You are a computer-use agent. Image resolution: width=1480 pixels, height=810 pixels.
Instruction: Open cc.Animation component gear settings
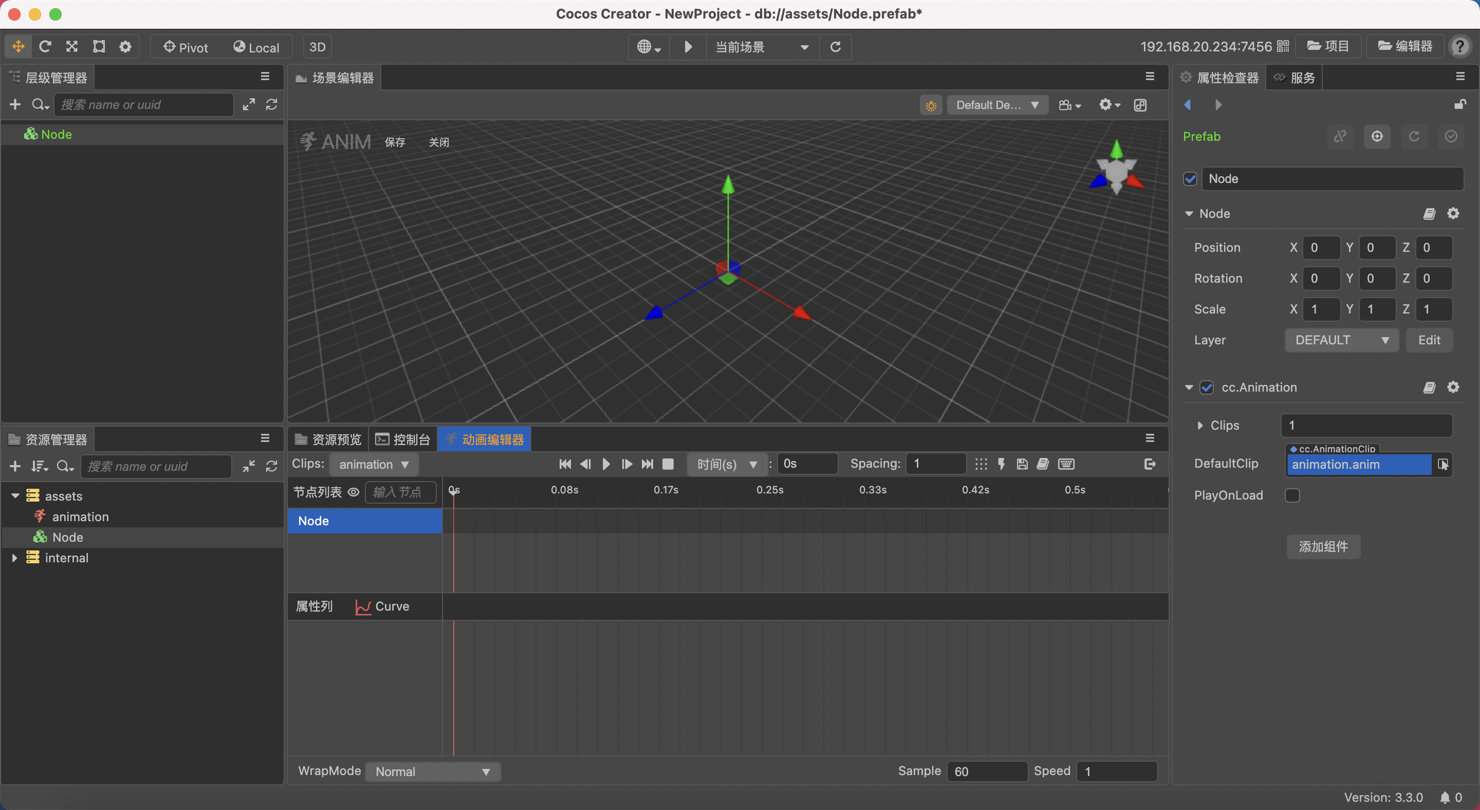(1453, 387)
